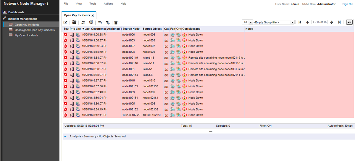Viewport: 355px width, 161px height.
Task: Collapse Incident Management workspace
Action: click(x=22, y=19)
